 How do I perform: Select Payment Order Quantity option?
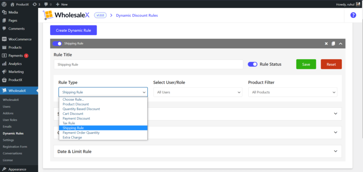103,132
